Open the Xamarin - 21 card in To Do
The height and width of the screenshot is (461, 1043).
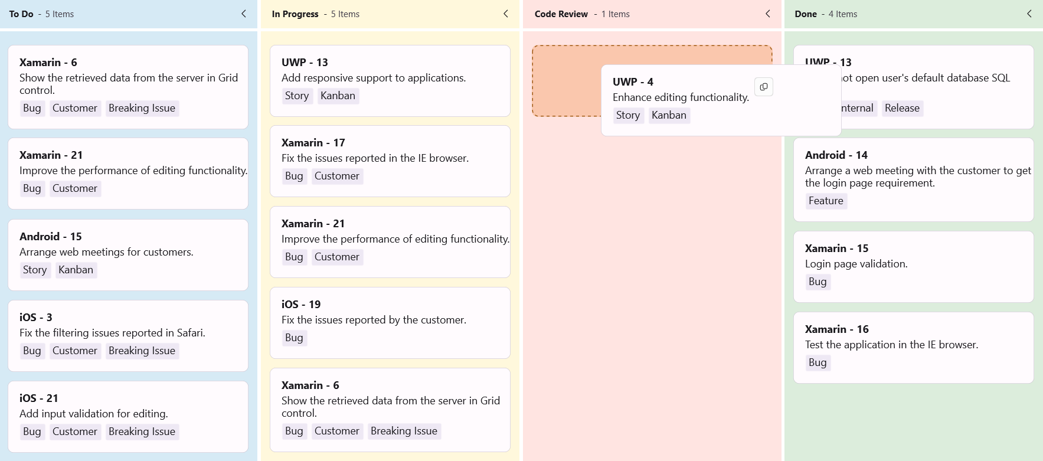(x=128, y=174)
